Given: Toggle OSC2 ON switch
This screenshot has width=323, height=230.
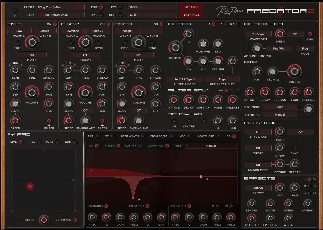Looking at the screenshot, I should (x=108, y=24).
